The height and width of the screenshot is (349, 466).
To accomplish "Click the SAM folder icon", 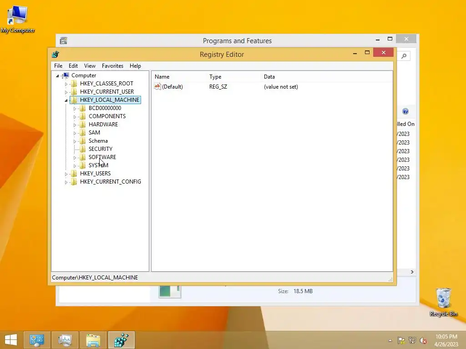I will [83, 132].
